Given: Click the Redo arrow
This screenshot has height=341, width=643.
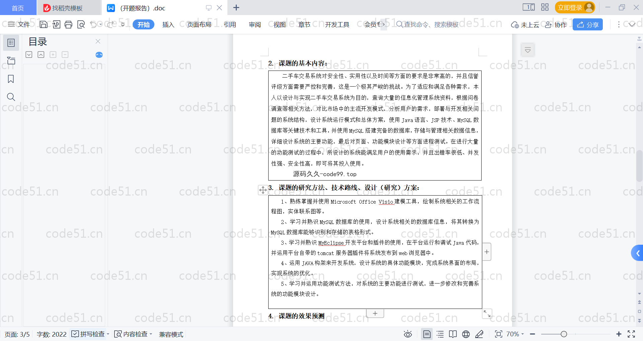Looking at the screenshot, I should coord(111,24).
